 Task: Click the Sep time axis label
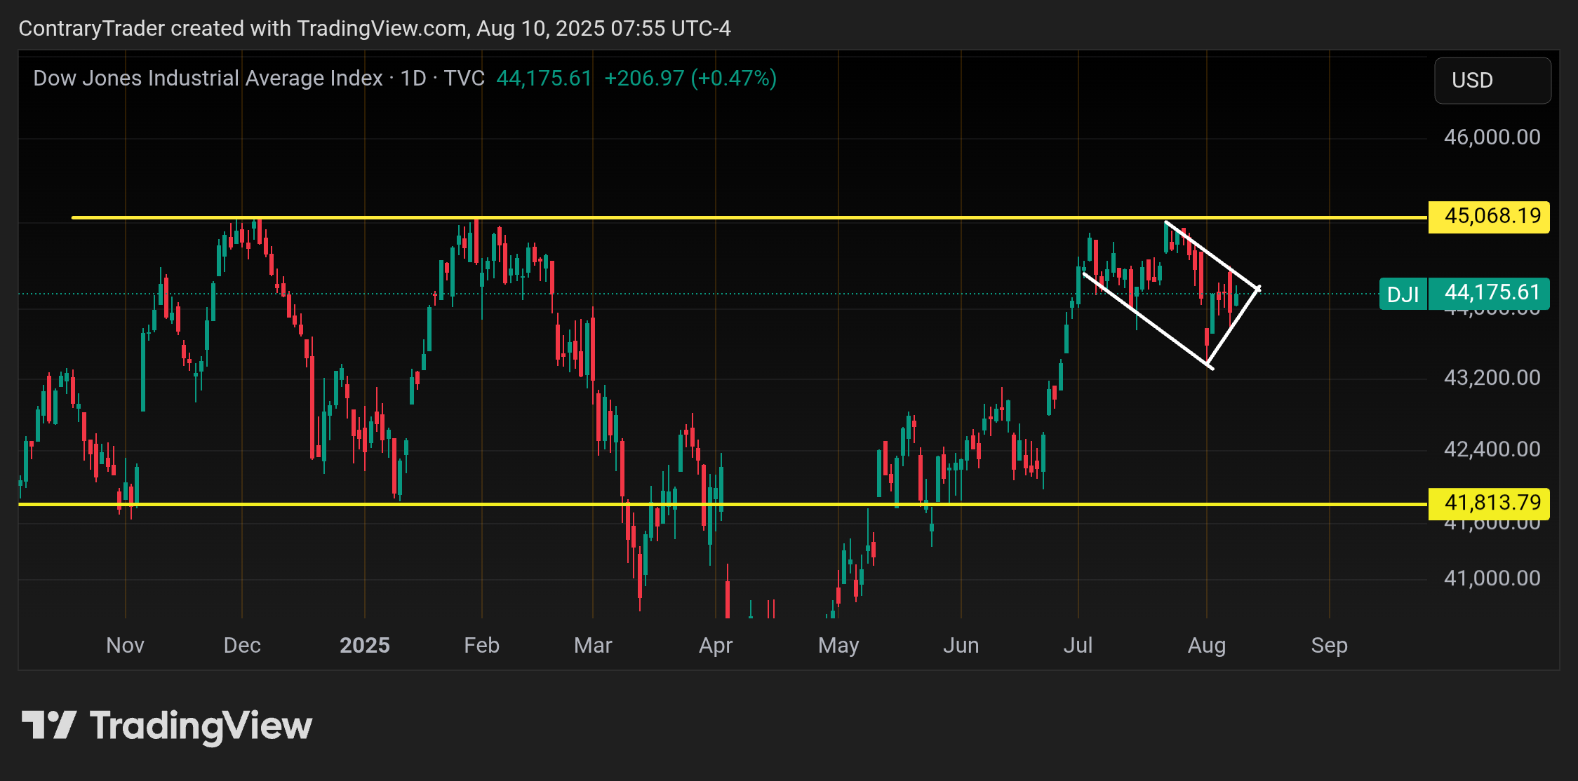pos(1329,645)
